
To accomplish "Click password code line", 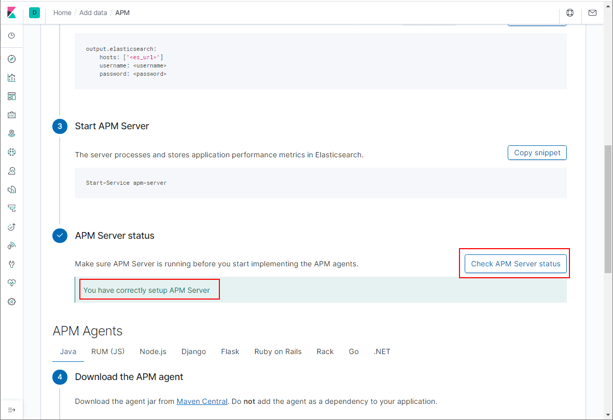I will pos(133,74).
